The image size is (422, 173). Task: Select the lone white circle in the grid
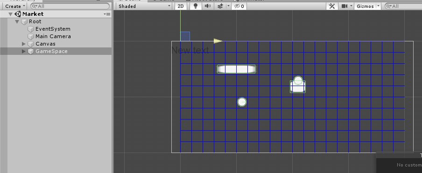pos(242,102)
